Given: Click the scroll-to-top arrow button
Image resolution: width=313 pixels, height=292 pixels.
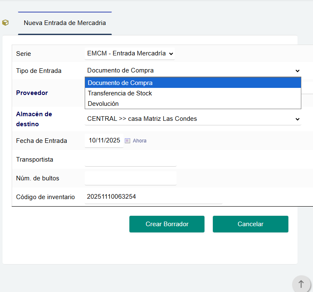Looking at the screenshot, I should click(301, 284).
